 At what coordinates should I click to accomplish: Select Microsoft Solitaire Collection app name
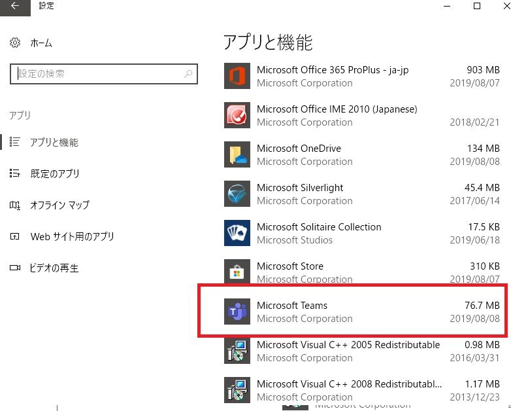coord(319,227)
